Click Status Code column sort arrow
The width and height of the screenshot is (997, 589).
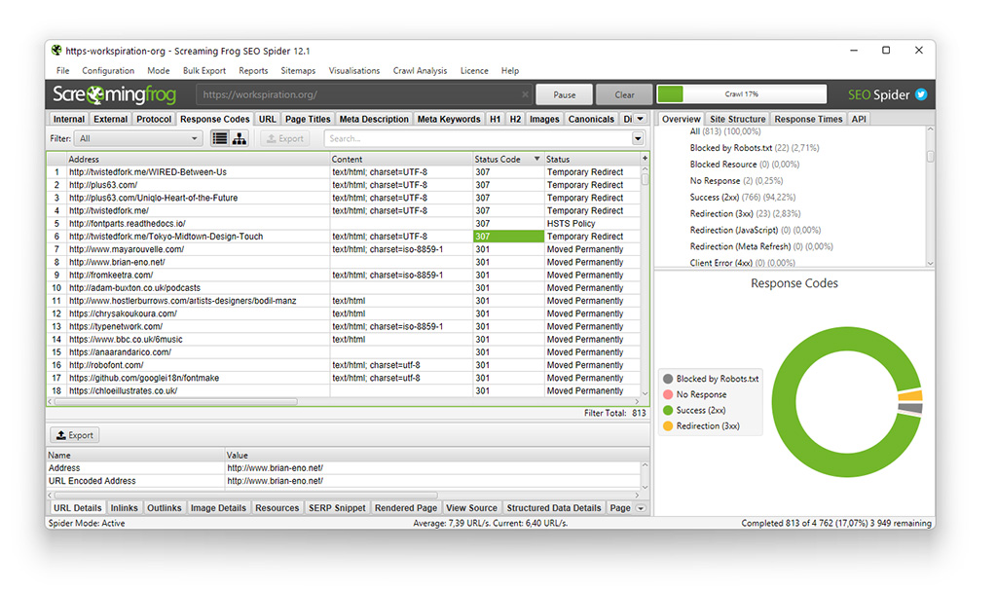[x=536, y=159]
